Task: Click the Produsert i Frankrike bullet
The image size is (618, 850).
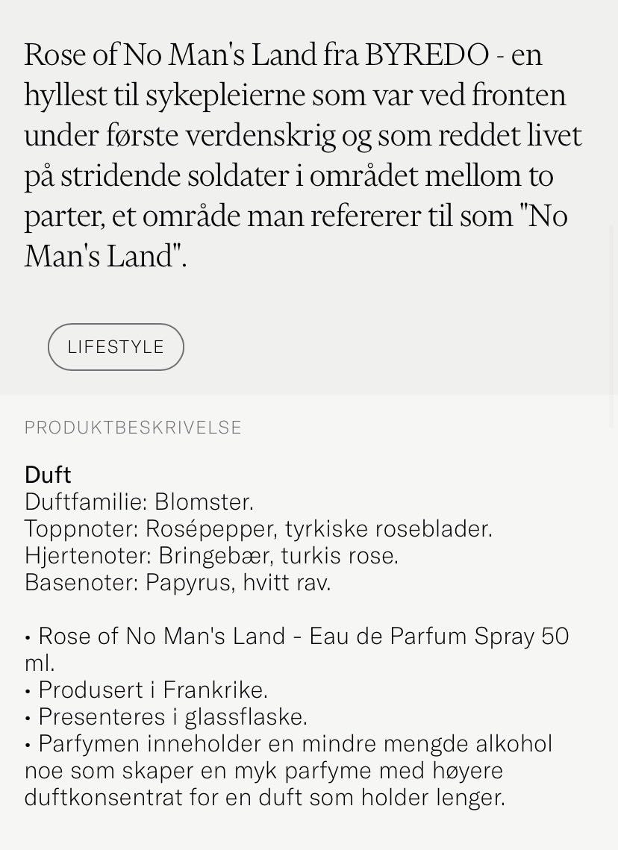Action: 146,690
